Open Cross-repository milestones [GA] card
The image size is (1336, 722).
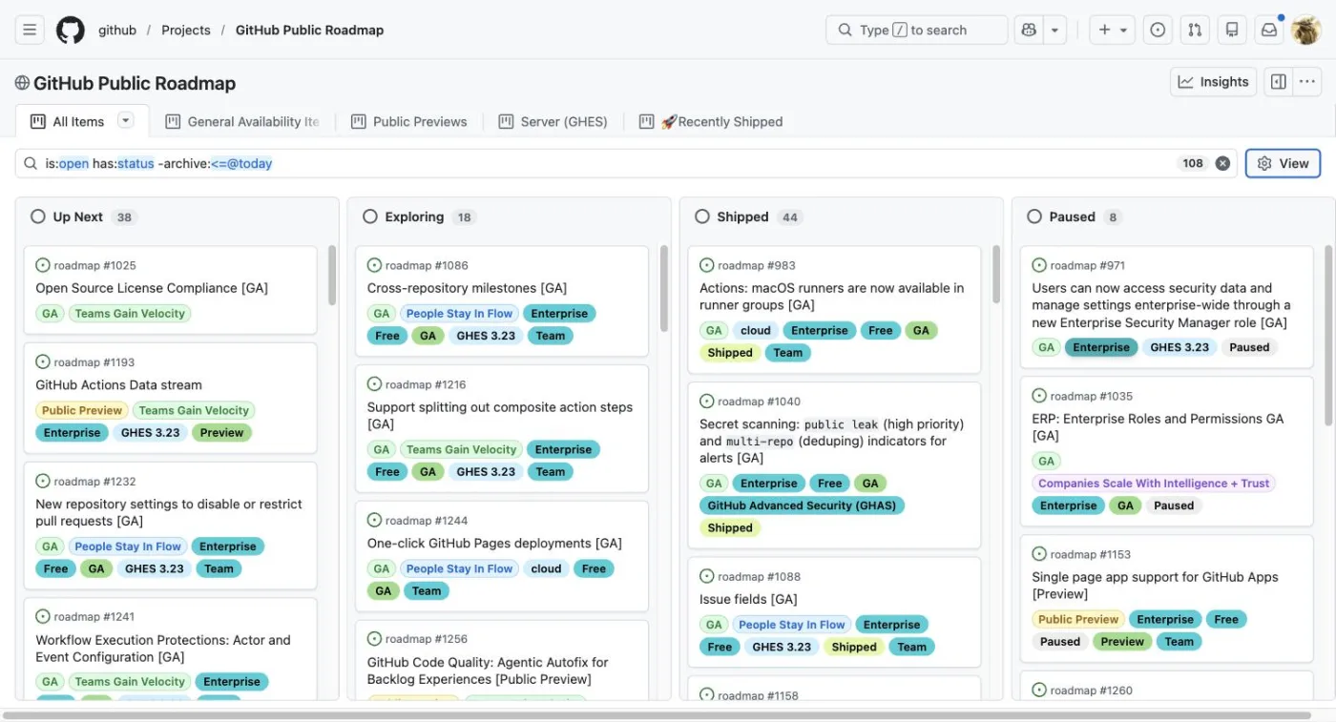467,288
